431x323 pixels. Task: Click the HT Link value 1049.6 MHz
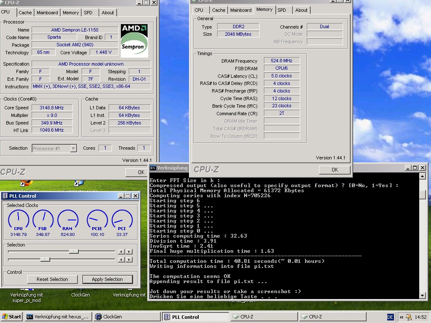52,130
